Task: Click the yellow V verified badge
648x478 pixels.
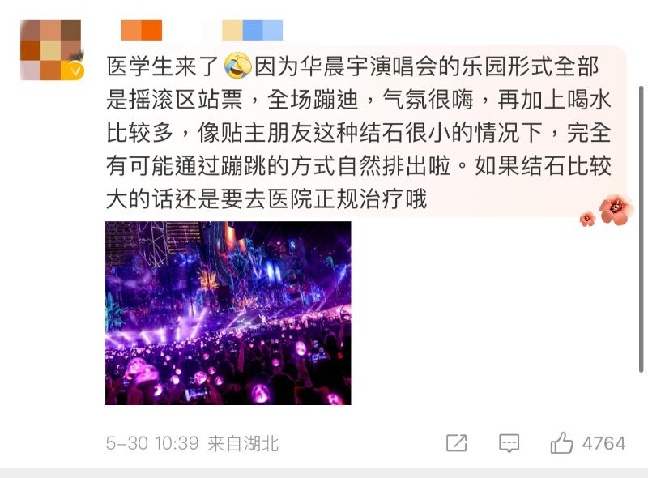Action: tap(75, 70)
